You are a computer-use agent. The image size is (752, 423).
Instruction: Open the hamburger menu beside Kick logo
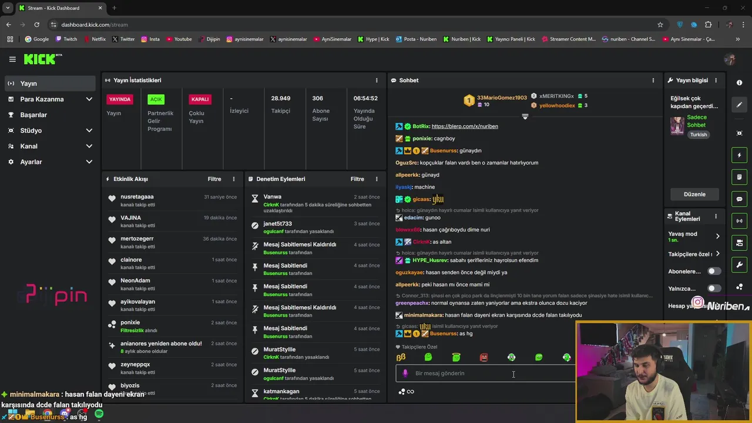[12, 59]
